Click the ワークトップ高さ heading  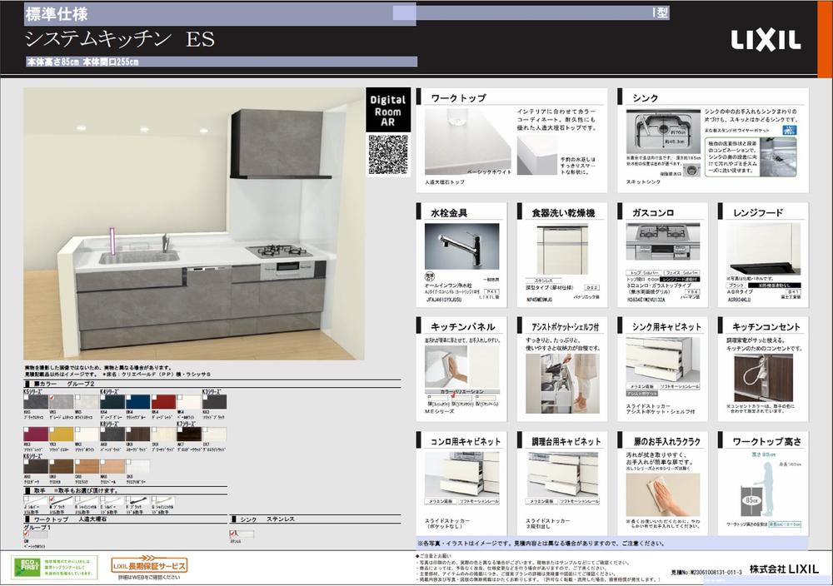766,442
